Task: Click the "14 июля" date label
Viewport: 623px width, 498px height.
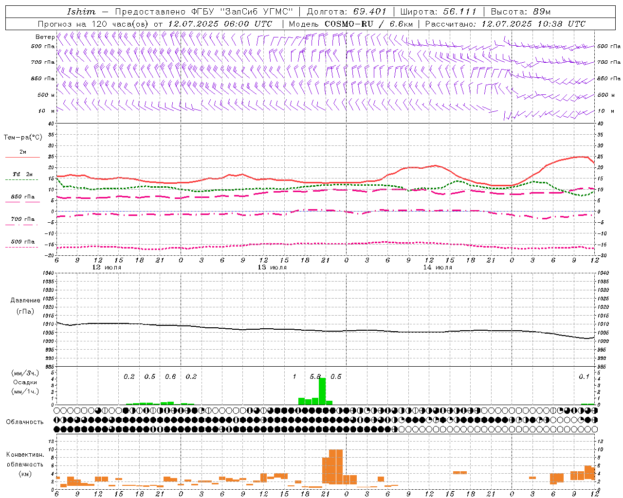Action: click(438, 267)
